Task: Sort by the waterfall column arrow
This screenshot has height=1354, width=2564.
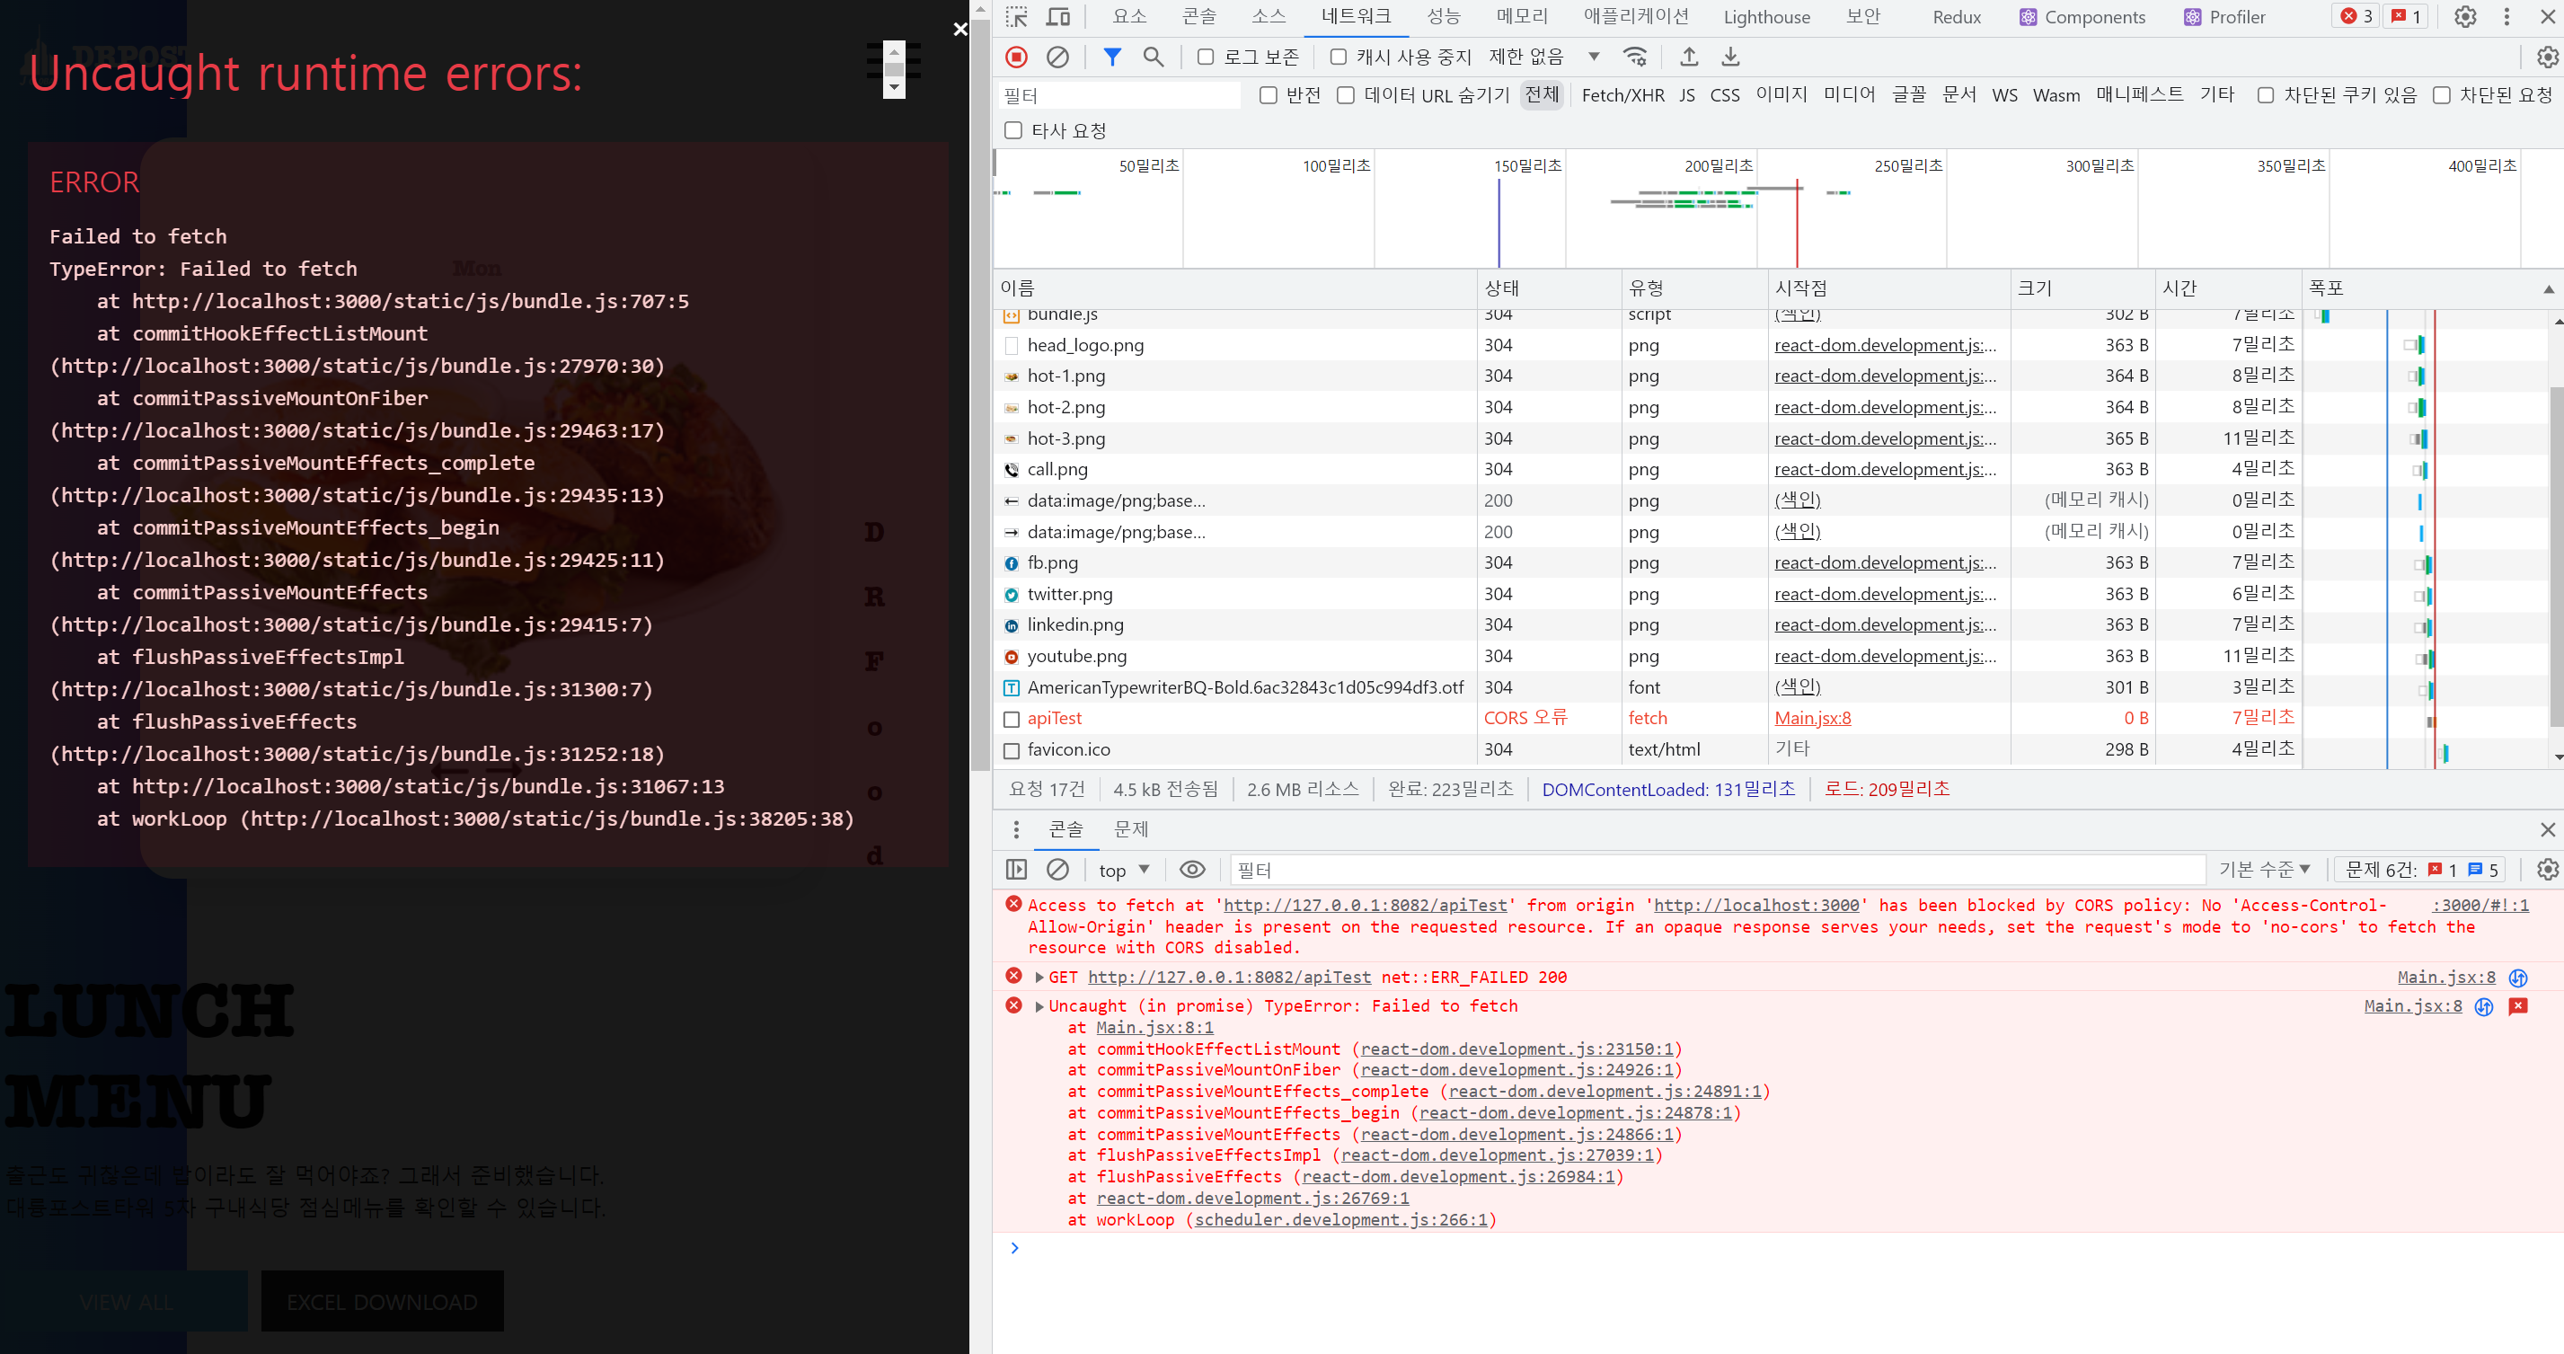Action: [x=2548, y=288]
